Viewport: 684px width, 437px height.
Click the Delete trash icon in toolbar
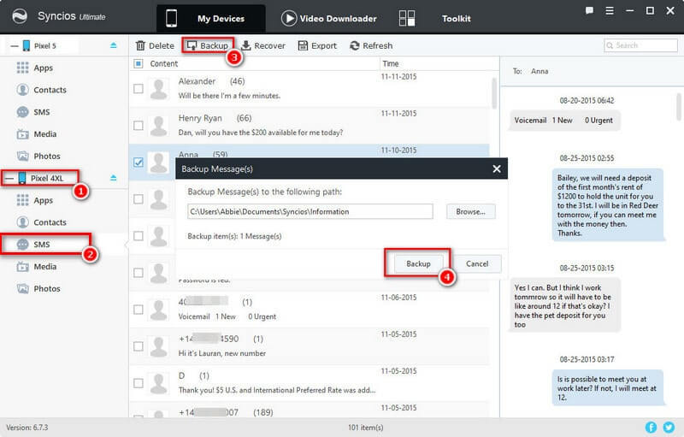click(x=143, y=45)
